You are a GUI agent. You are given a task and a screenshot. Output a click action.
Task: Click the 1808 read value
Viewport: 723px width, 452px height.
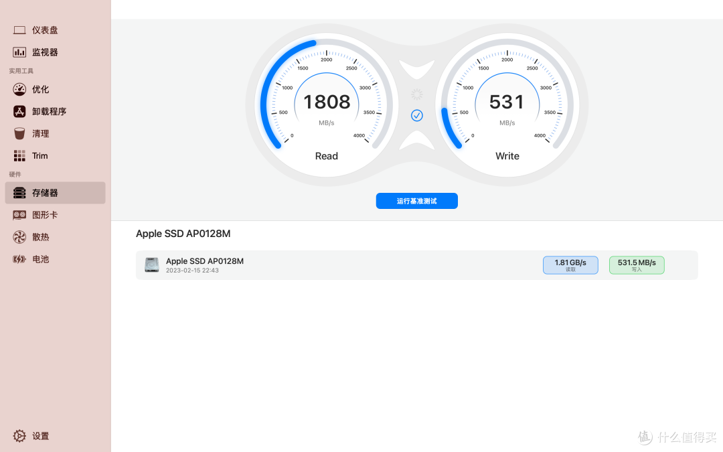327,102
